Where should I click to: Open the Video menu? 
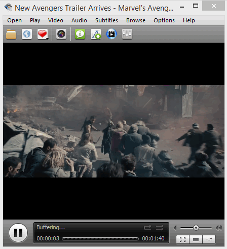point(56,20)
